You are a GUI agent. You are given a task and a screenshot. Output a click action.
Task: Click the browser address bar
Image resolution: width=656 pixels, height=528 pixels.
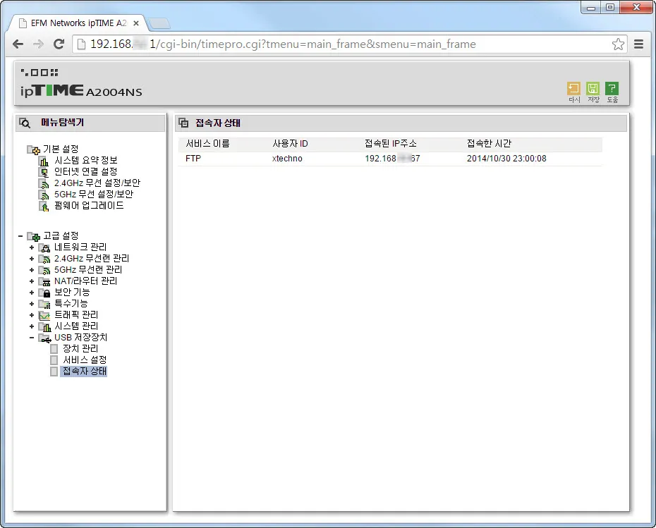[339, 44]
